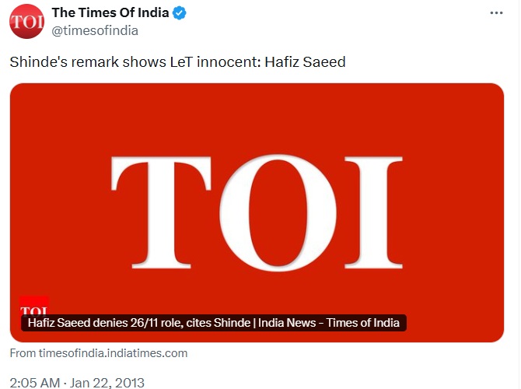The width and height of the screenshot is (521, 389).
Task: Open the From timesofindia.indiatimes.com source link
Action: click(x=99, y=353)
